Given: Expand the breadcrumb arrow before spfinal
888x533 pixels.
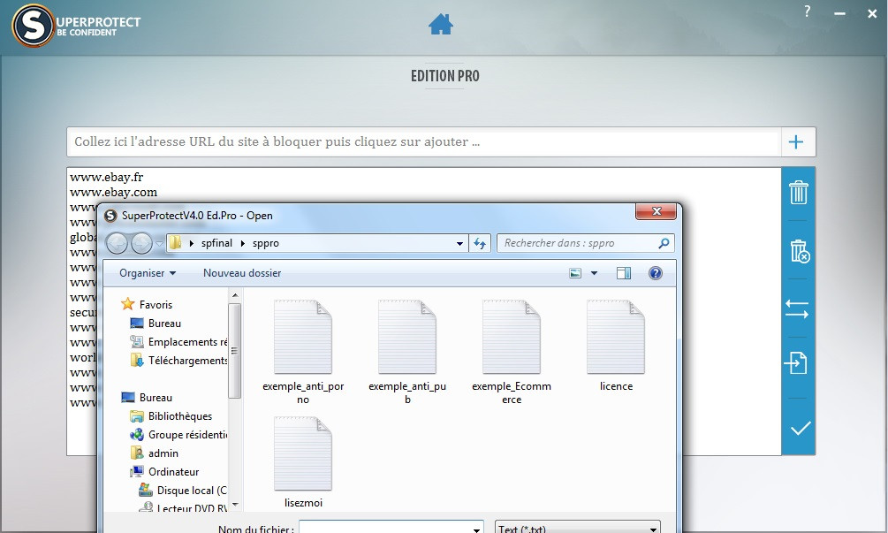Looking at the screenshot, I should [x=192, y=244].
